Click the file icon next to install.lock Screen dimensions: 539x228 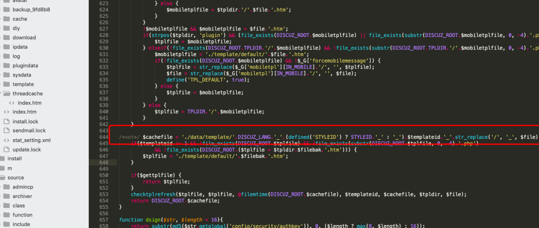[x=6, y=121]
